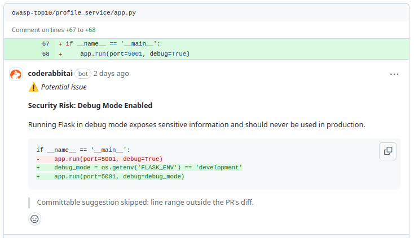The width and height of the screenshot is (414, 238).
Task: Open the "2 days ago" comment timestamp
Action: pyautogui.click(x=111, y=73)
